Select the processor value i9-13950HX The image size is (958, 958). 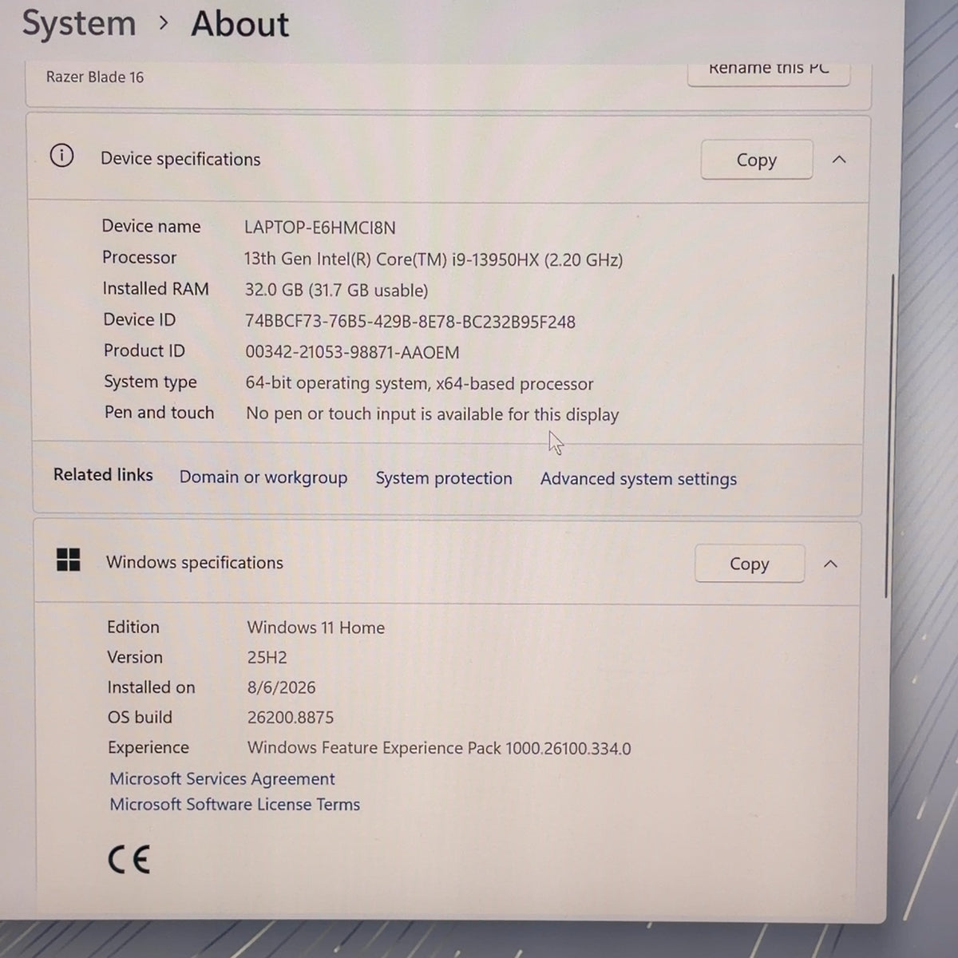tap(433, 259)
